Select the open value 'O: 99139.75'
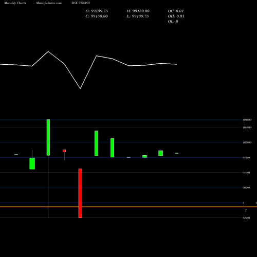 click(97, 11)
